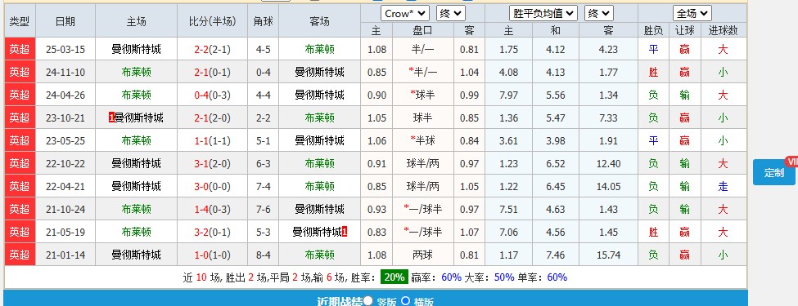Viewport: 798px width, 306px height.
Task: Click score 1-1(1-1)
Action: (212, 141)
